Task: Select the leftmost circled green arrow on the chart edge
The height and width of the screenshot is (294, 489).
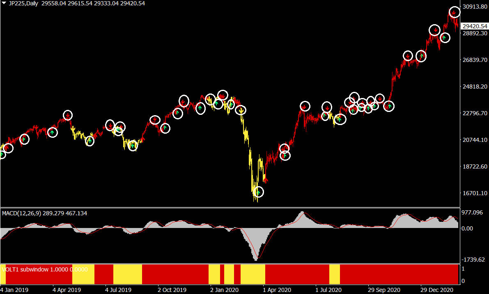Action: 2,155
